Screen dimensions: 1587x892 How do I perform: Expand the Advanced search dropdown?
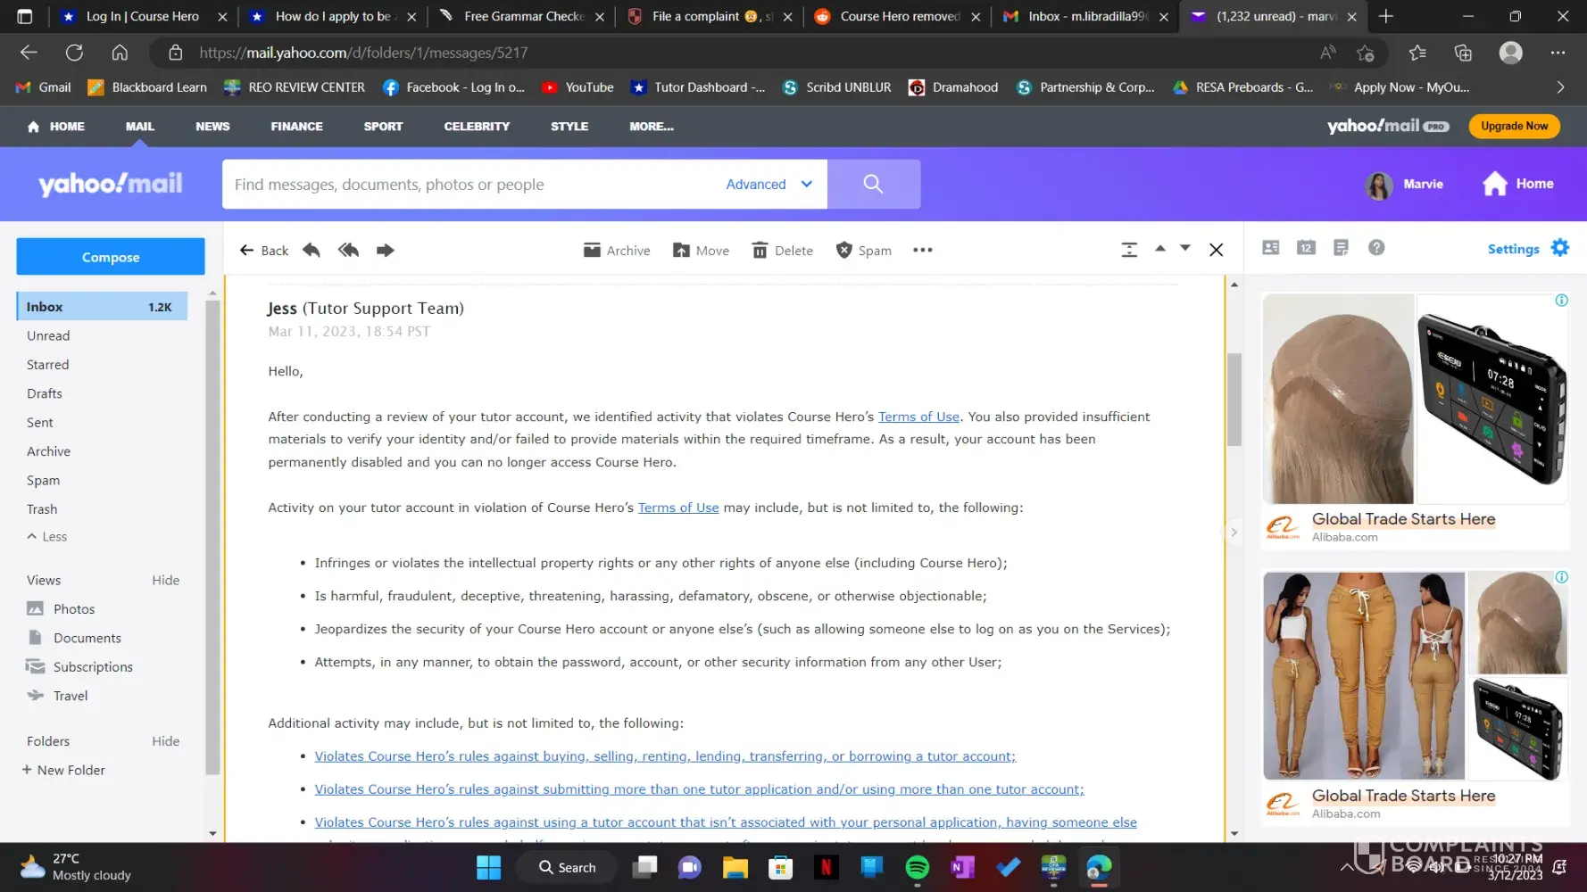tap(769, 185)
